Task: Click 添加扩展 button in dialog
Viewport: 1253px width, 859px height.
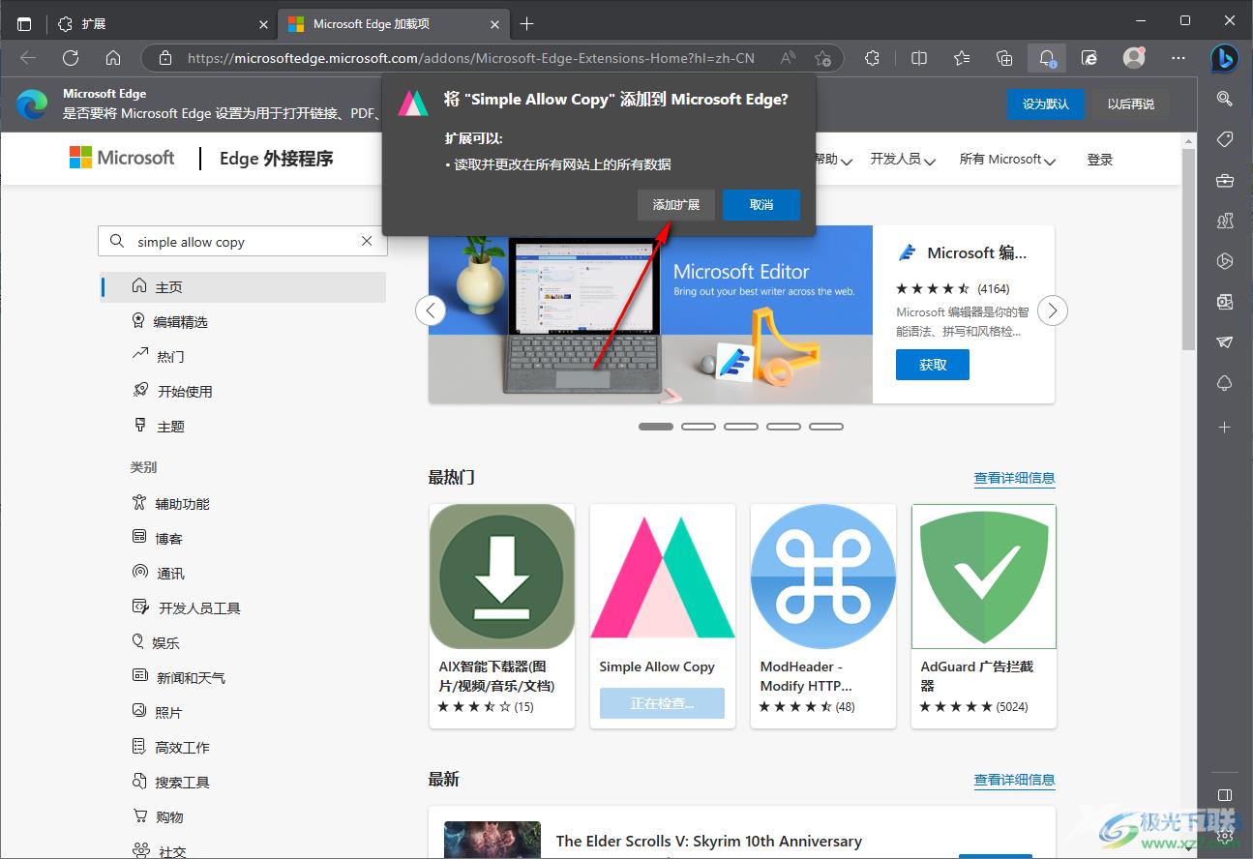Action: [676, 205]
